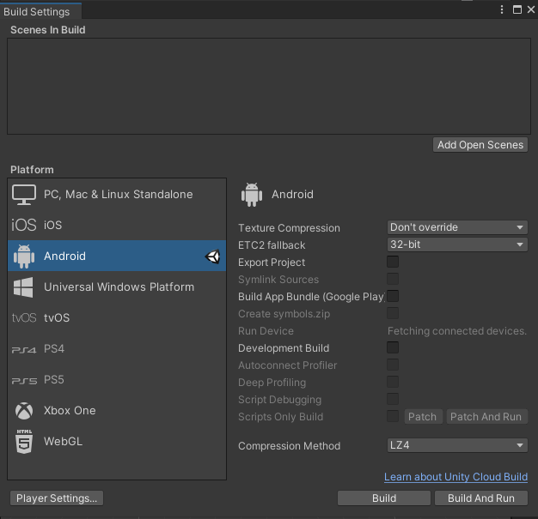Open Player Settings...
The image size is (538, 519).
57,498
